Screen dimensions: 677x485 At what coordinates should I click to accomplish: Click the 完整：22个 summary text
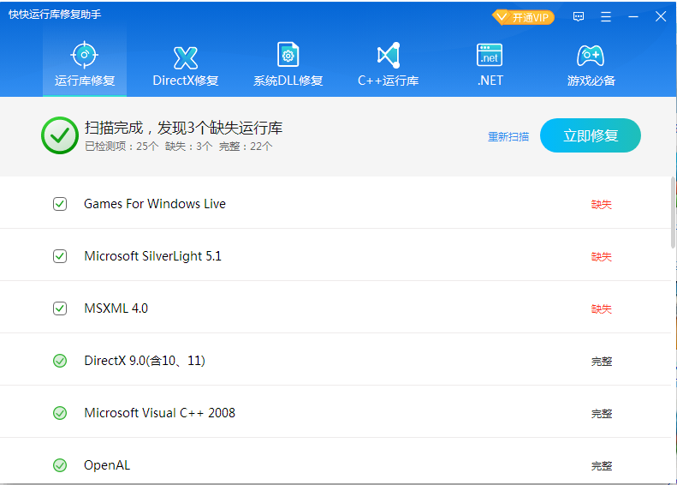click(x=246, y=147)
